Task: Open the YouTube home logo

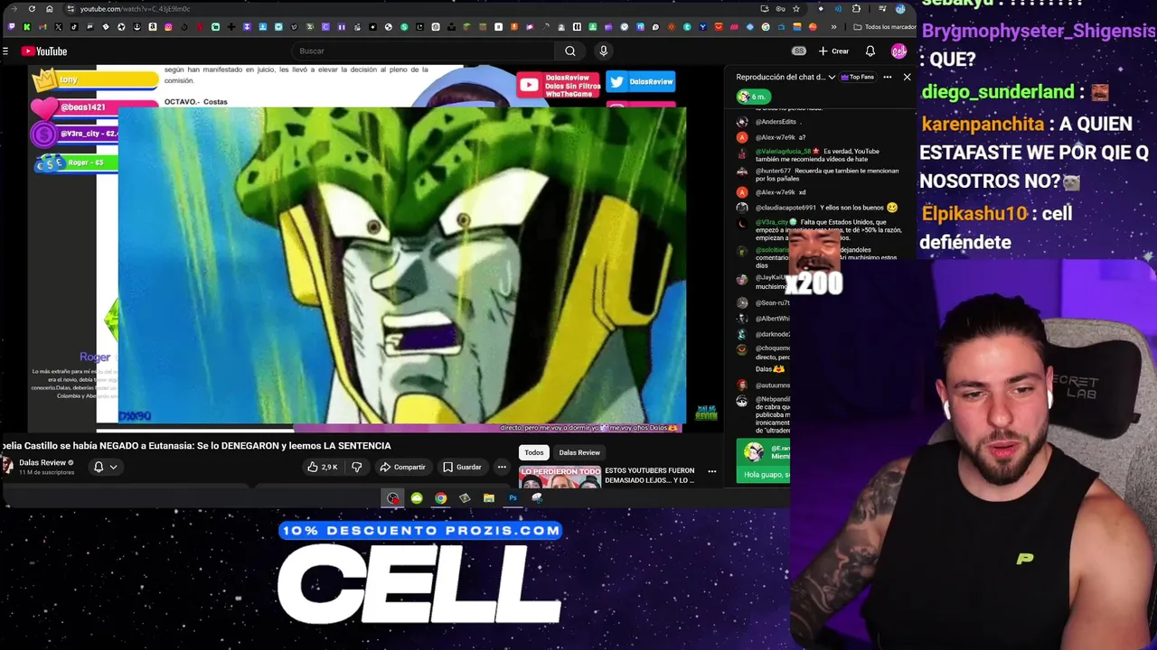Action: (44, 51)
